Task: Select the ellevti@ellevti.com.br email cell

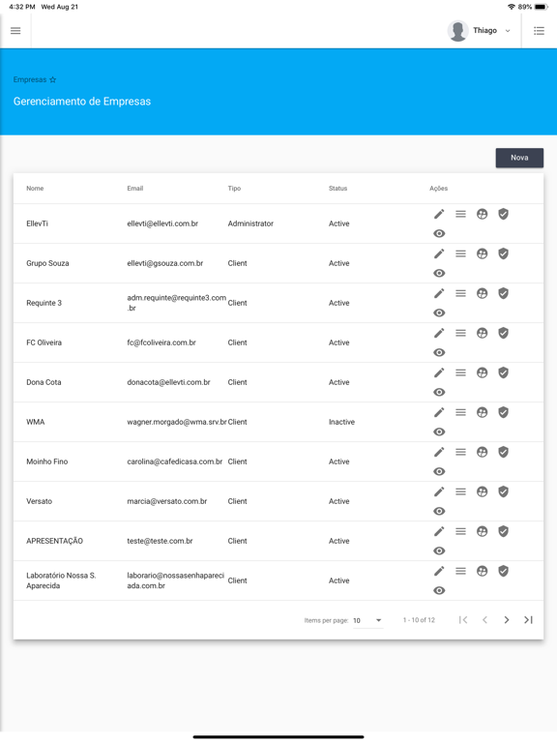Action: pyautogui.click(x=162, y=223)
